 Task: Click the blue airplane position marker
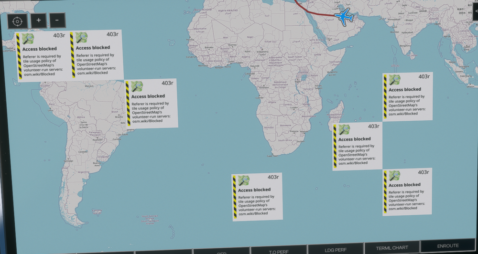[344, 16]
